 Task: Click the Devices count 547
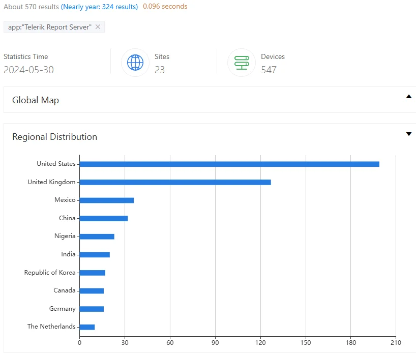tap(269, 70)
